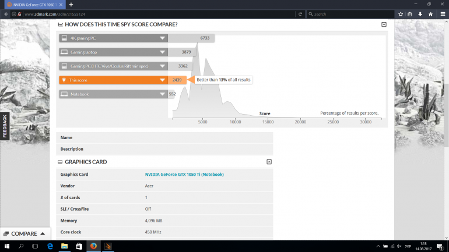Click the 2439 This score value
This screenshot has height=252, width=449.
pyautogui.click(x=177, y=80)
